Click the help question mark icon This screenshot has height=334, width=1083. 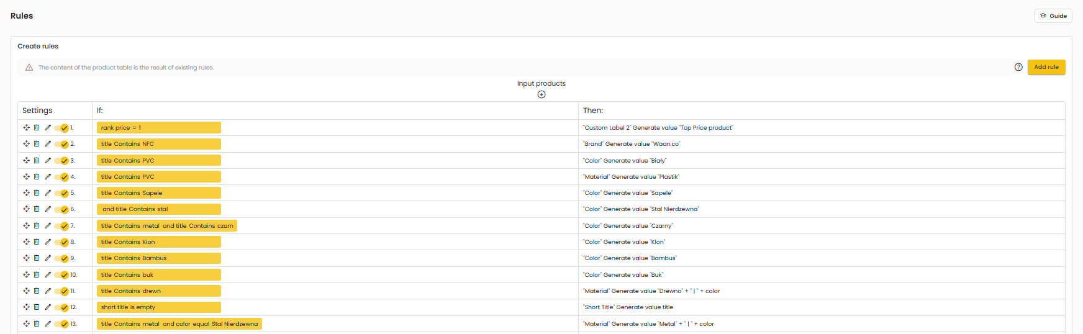pyautogui.click(x=1018, y=67)
